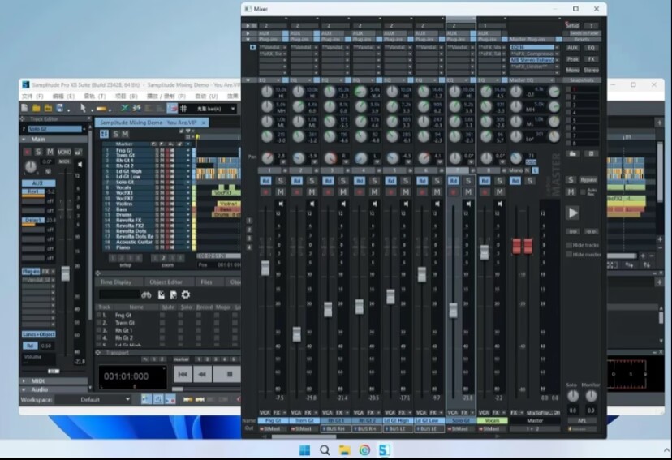The height and width of the screenshot is (460, 672).
Task: Click the crossfade X icon in the toolbar
Action: point(124,109)
